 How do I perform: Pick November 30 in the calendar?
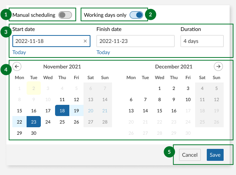coord(34,133)
